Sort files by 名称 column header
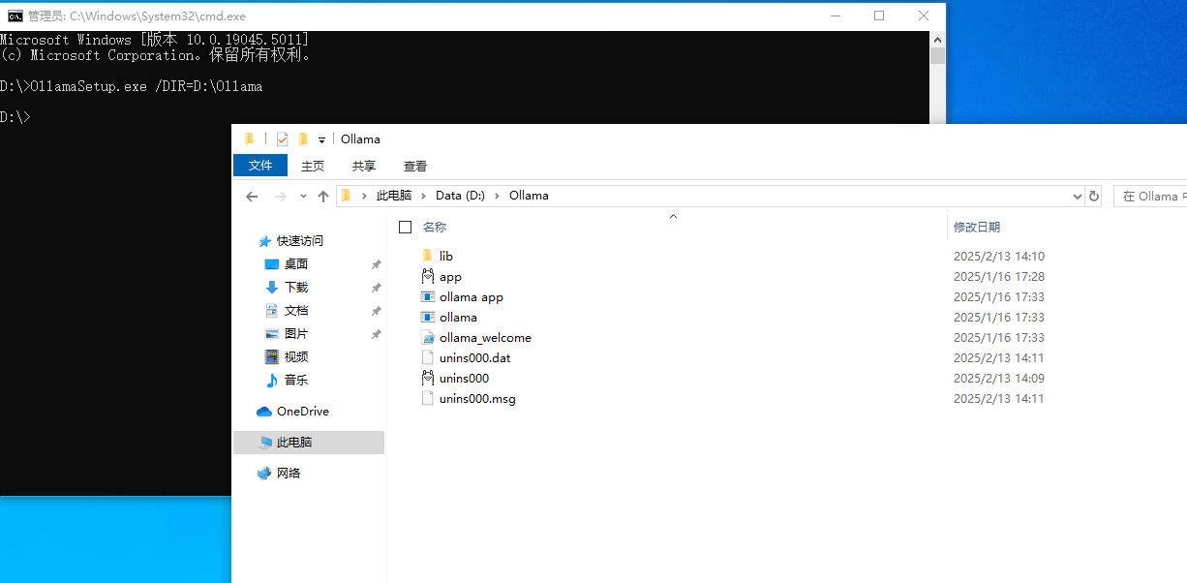The image size is (1187, 583). (435, 227)
